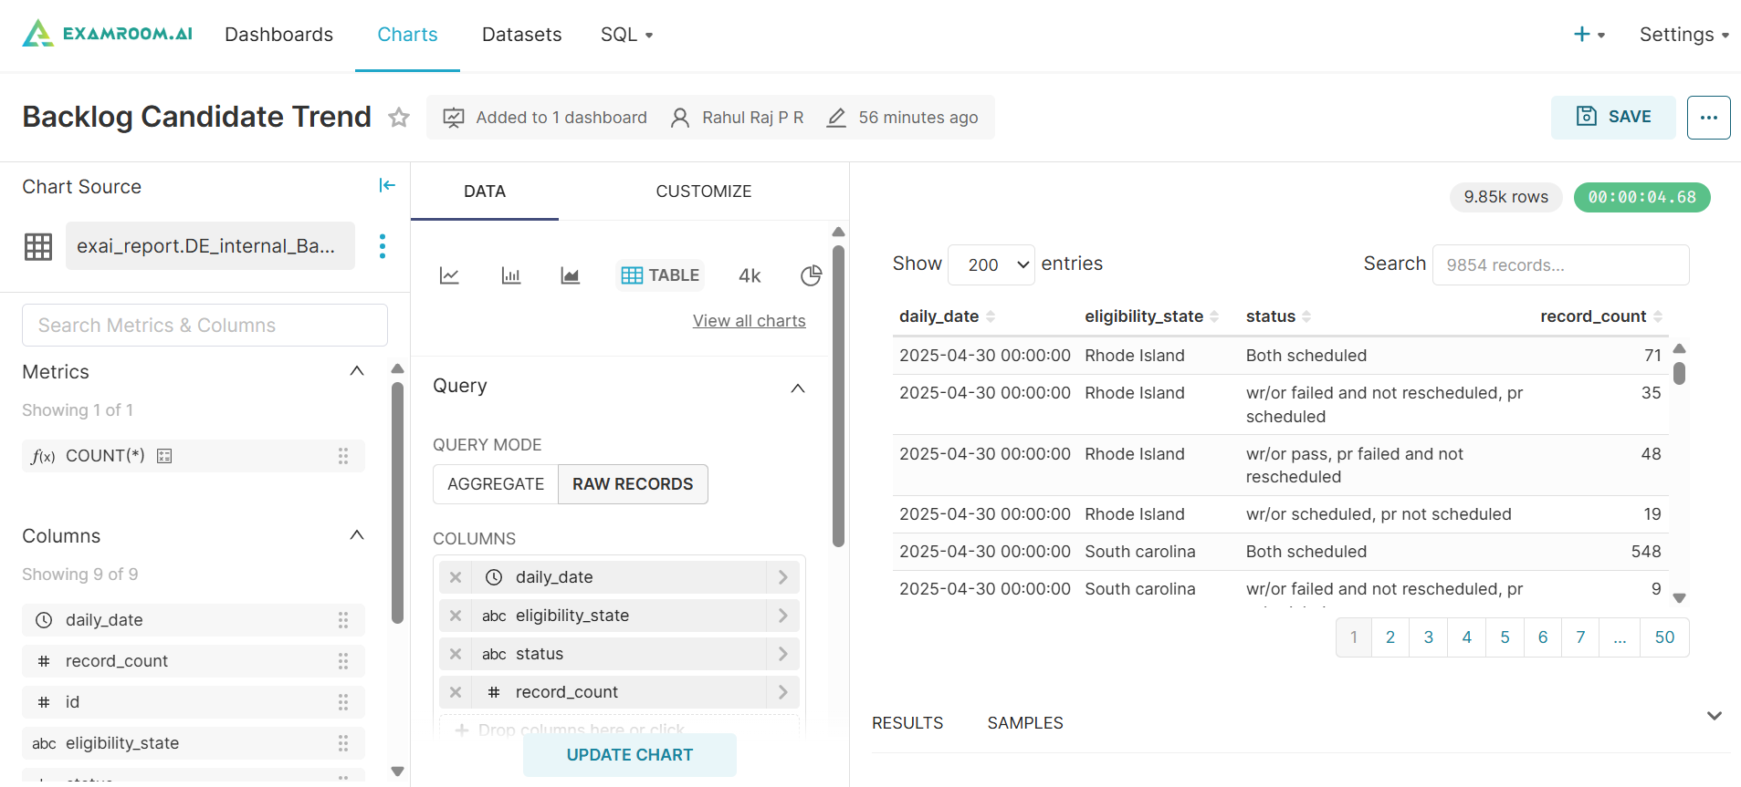Select the pie chart visualization icon
The image size is (1741, 787).
(811, 275)
